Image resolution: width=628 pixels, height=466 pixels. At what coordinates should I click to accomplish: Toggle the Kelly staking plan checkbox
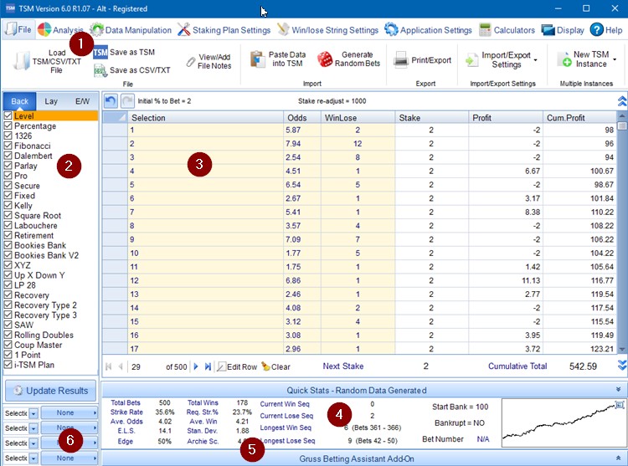tap(8, 206)
